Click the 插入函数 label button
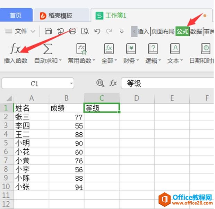The image size is (215, 209). tap(16, 61)
